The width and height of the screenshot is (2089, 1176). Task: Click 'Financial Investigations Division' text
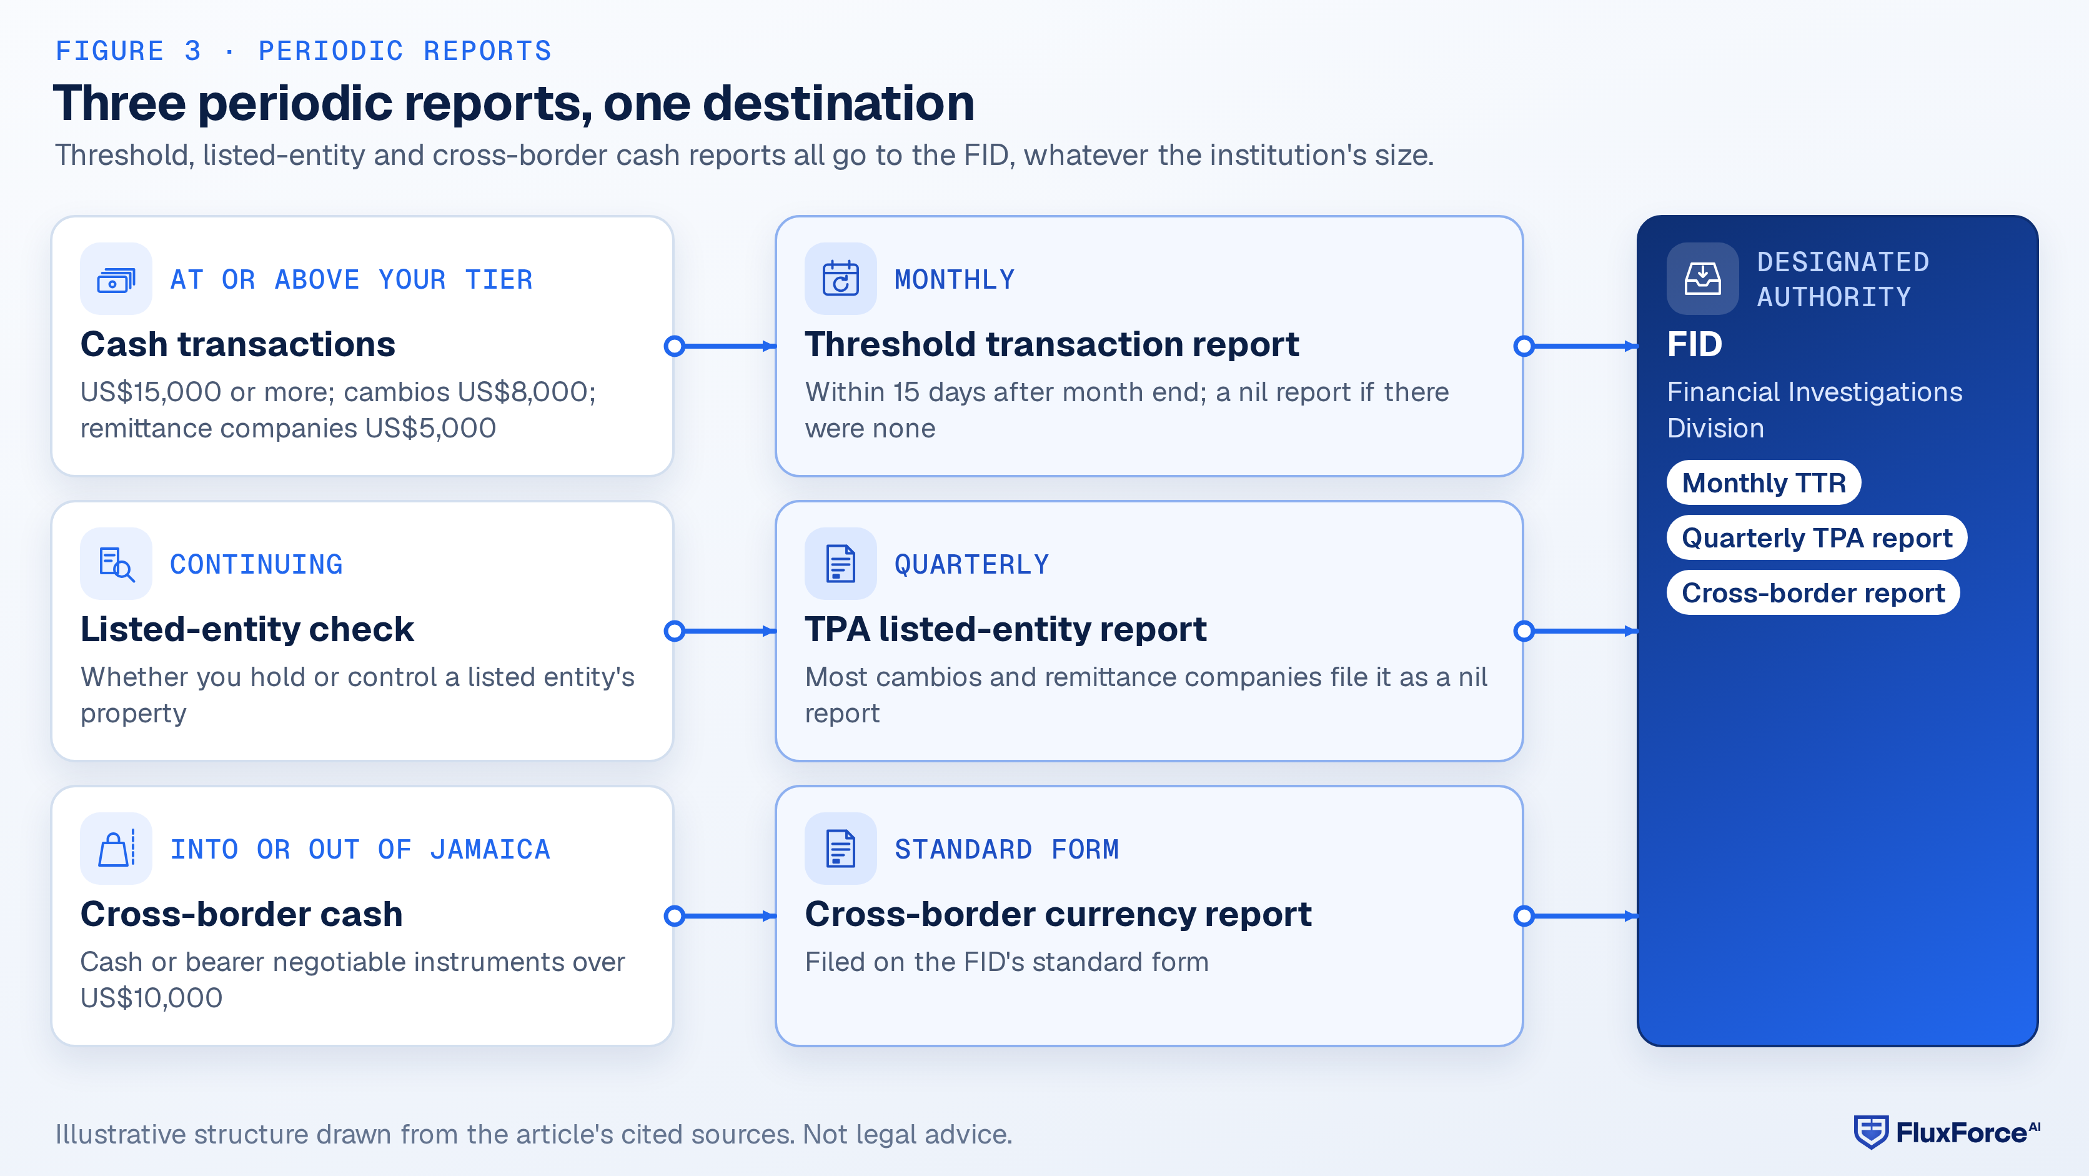(1815, 409)
